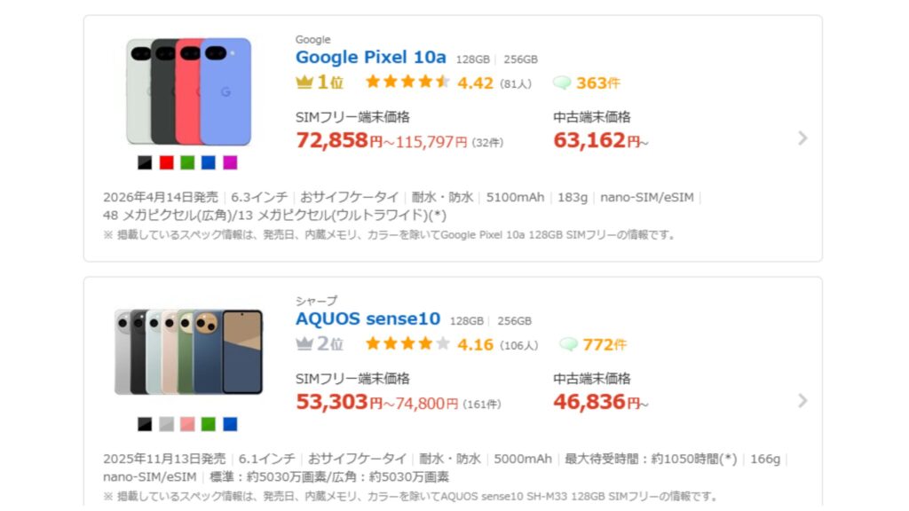Choose the red color swatch for Pixel 10a
This screenshot has height=511, width=909.
click(166, 163)
